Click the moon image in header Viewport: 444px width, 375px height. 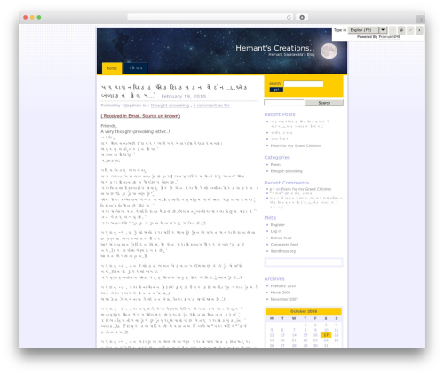329,51
